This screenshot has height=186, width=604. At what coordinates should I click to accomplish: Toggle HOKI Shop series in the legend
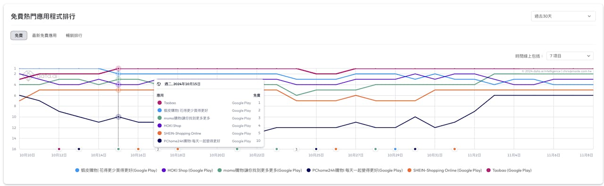(x=187, y=170)
